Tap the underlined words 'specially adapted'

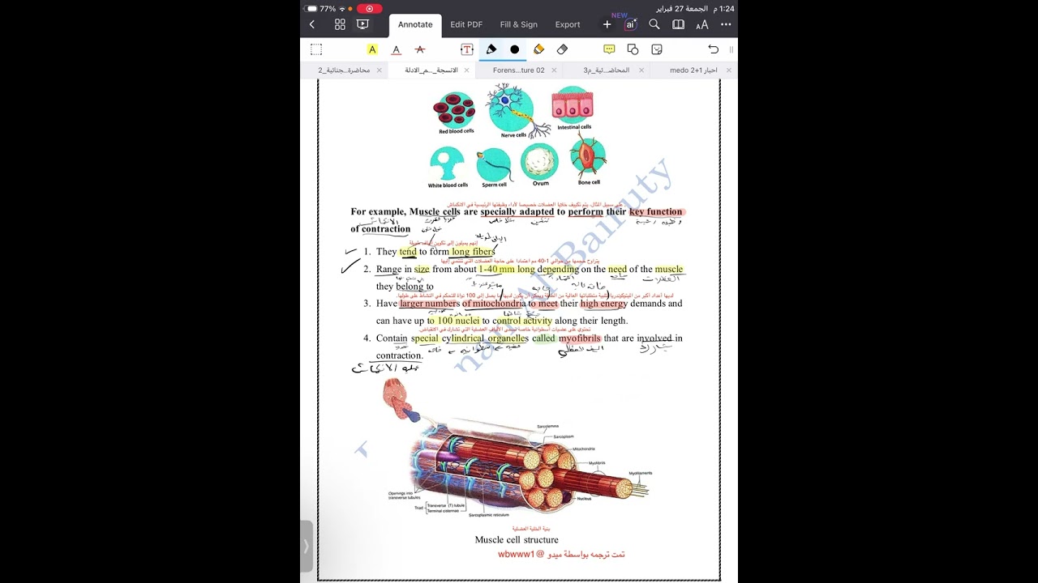coord(517,212)
